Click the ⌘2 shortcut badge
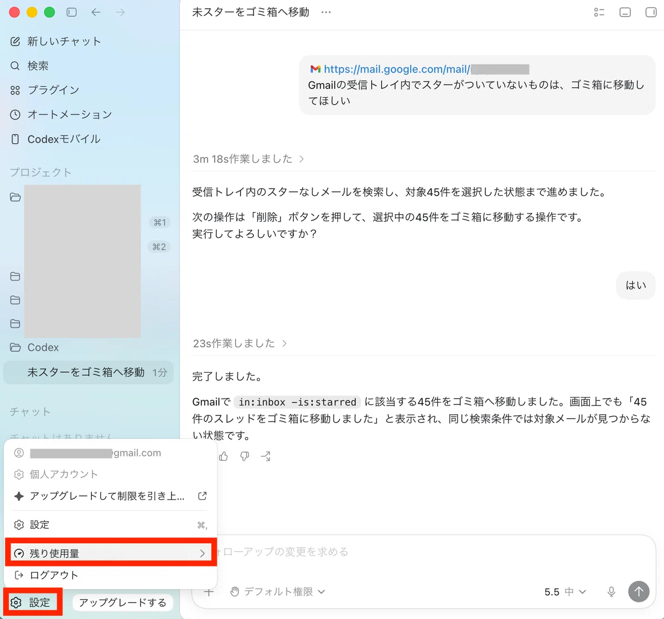This screenshot has width=664, height=619. [x=159, y=247]
